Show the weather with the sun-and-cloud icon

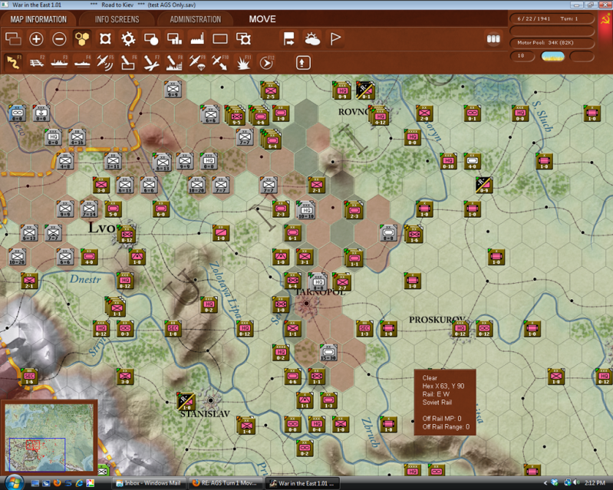312,38
